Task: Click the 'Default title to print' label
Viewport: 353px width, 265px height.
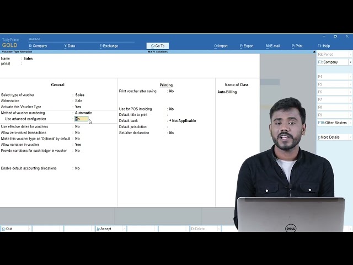Action: (x=133, y=115)
